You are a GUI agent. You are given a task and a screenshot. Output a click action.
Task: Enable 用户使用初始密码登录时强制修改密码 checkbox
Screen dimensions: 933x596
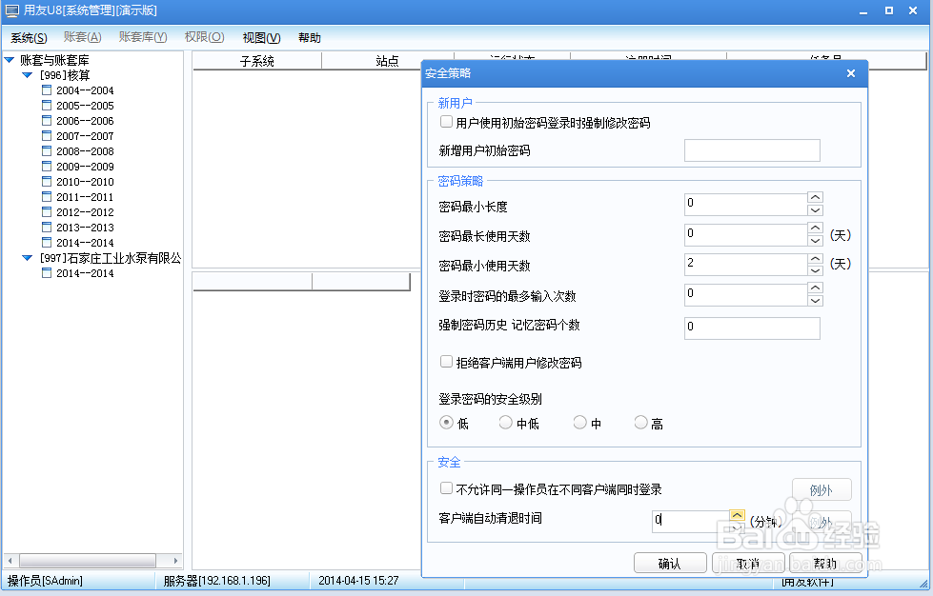tap(446, 122)
